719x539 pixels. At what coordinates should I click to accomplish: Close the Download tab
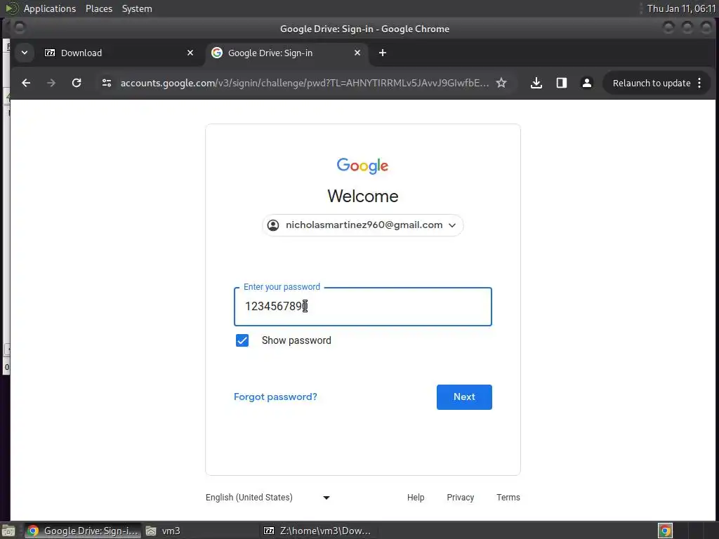coord(190,53)
